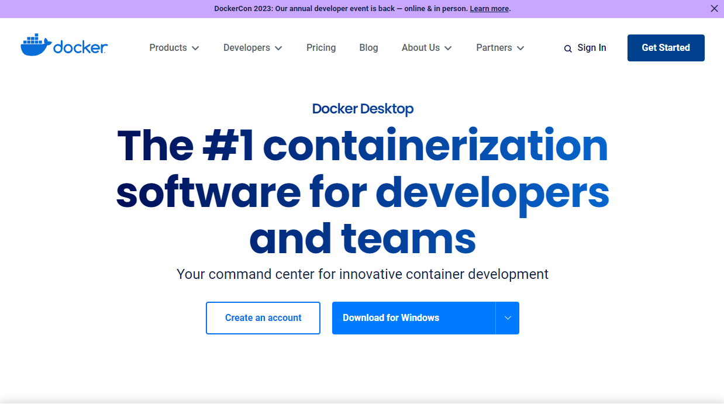Open the Blog page
The height and width of the screenshot is (404, 724).
coord(368,48)
